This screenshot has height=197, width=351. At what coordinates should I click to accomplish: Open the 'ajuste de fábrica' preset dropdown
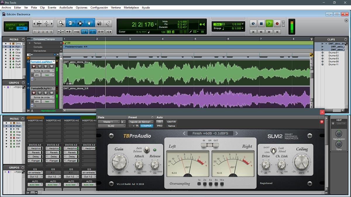(x=141, y=122)
